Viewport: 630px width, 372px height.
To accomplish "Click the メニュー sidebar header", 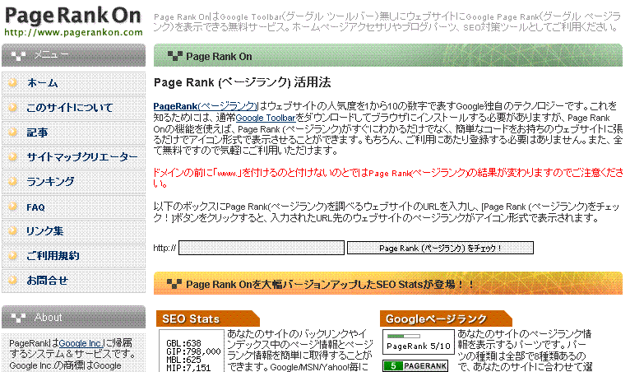I will pos(73,55).
